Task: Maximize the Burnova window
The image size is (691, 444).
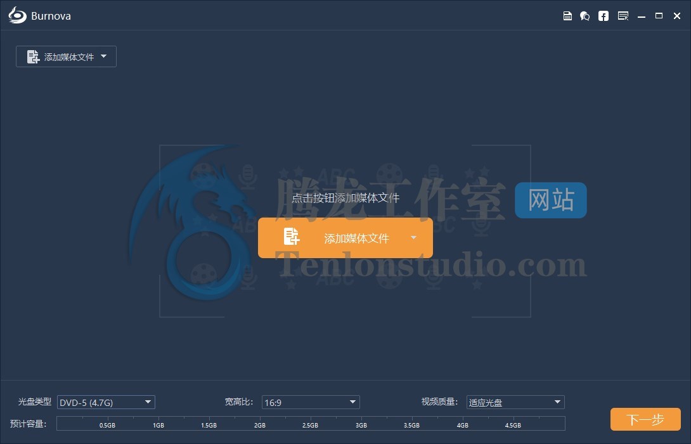Action: 659,16
